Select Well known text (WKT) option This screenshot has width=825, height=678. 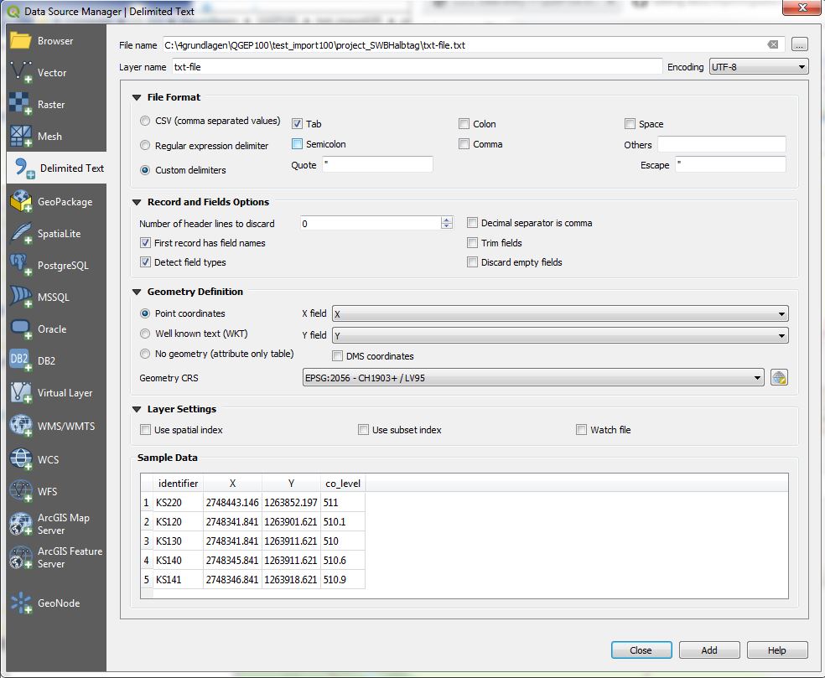(145, 334)
